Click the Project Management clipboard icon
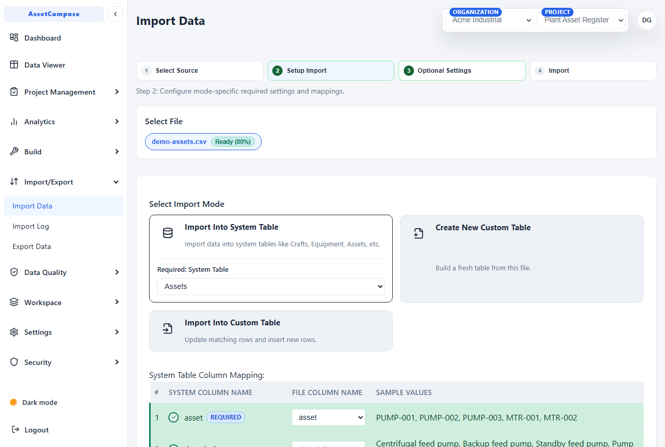 coord(14,92)
